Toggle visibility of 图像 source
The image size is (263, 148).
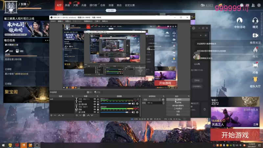[95, 110]
